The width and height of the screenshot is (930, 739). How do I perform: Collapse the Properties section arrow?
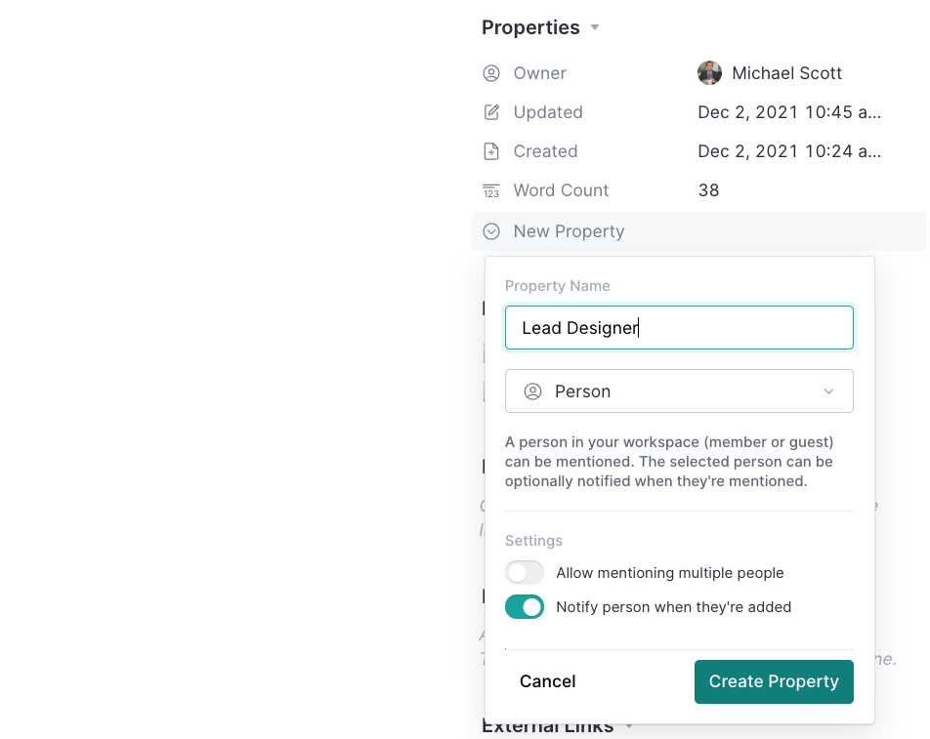coord(595,28)
